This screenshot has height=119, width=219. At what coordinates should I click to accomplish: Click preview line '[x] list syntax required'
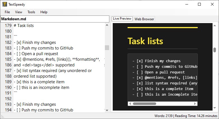coord(165,83)
